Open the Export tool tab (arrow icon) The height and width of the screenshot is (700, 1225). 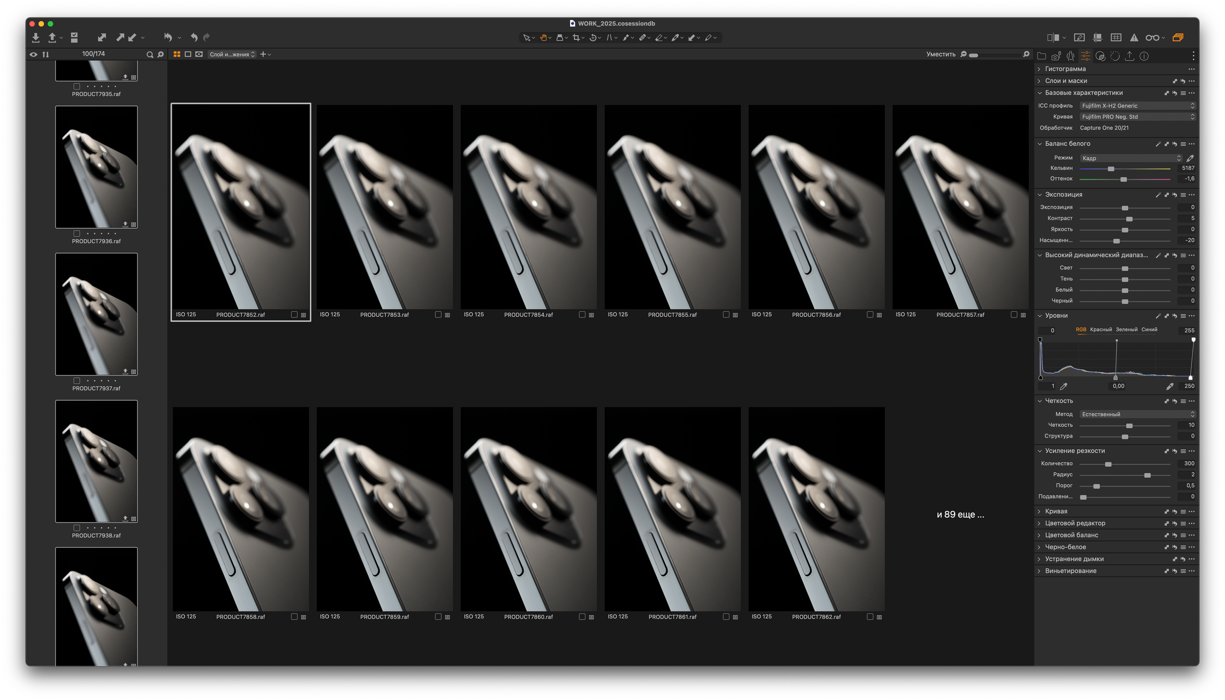point(1129,56)
